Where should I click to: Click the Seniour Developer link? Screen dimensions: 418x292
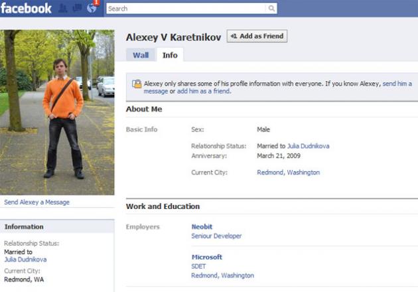(x=216, y=236)
